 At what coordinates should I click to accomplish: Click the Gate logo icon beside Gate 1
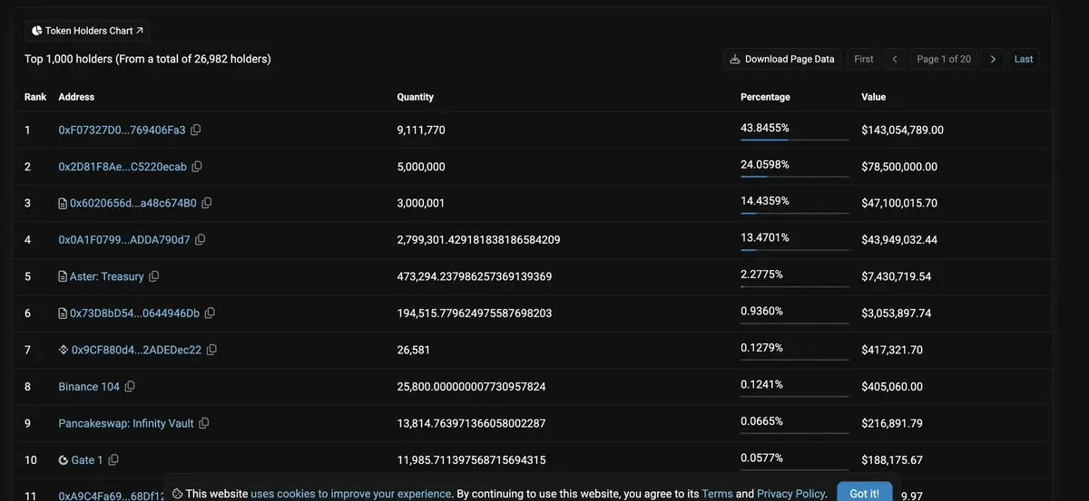tap(64, 460)
